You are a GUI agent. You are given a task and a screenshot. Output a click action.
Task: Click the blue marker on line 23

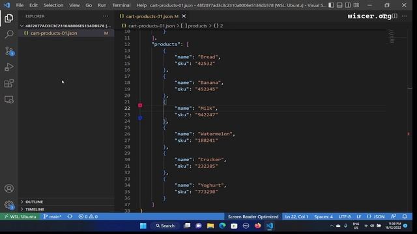tap(140, 118)
